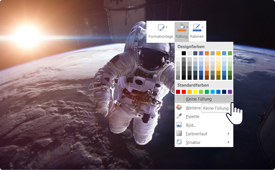This screenshot has width=275, height=170.
Task: Pick black in Designfarben top row
Action: [184, 53]
